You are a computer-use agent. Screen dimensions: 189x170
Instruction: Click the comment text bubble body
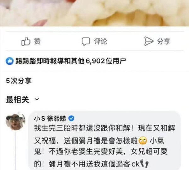tap(105, 140)
